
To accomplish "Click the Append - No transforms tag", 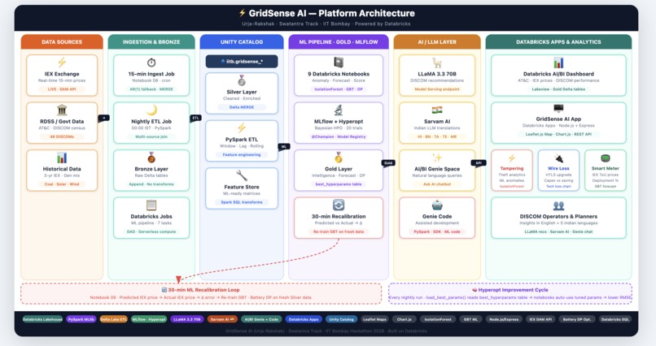I will coord(151,184).
